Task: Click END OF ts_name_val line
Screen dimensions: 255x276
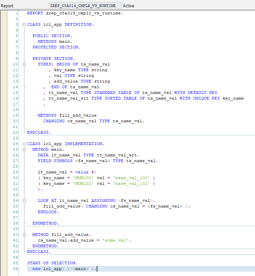Action: (x=71, y=87)
